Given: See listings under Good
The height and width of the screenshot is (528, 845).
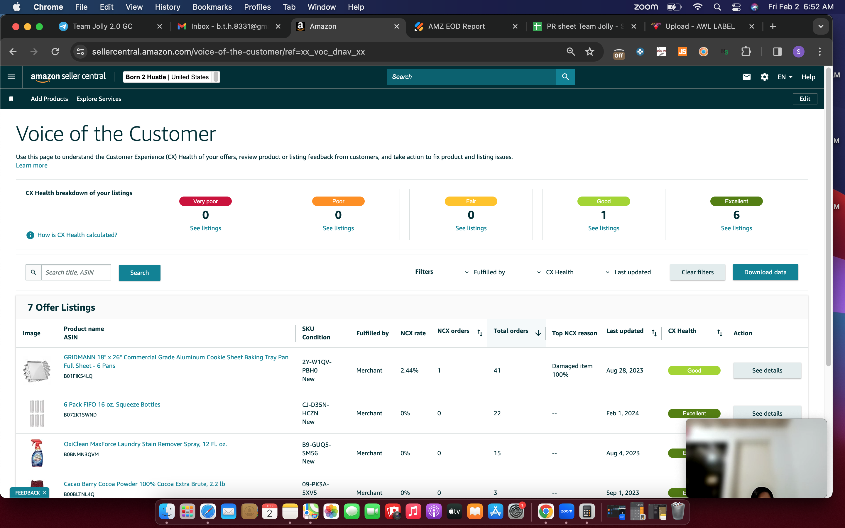Looking at the screenshot, I should click(x=603, y=228).
